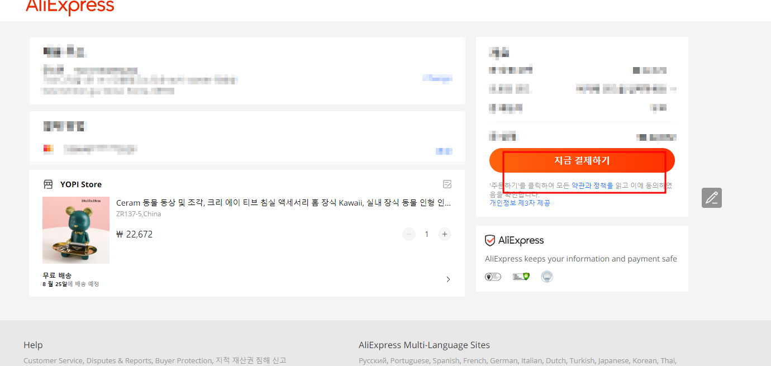The image size is (771, 366).
Task: Switch to the Русский language site
Action: pyautogui.click(x=373, y=361)
